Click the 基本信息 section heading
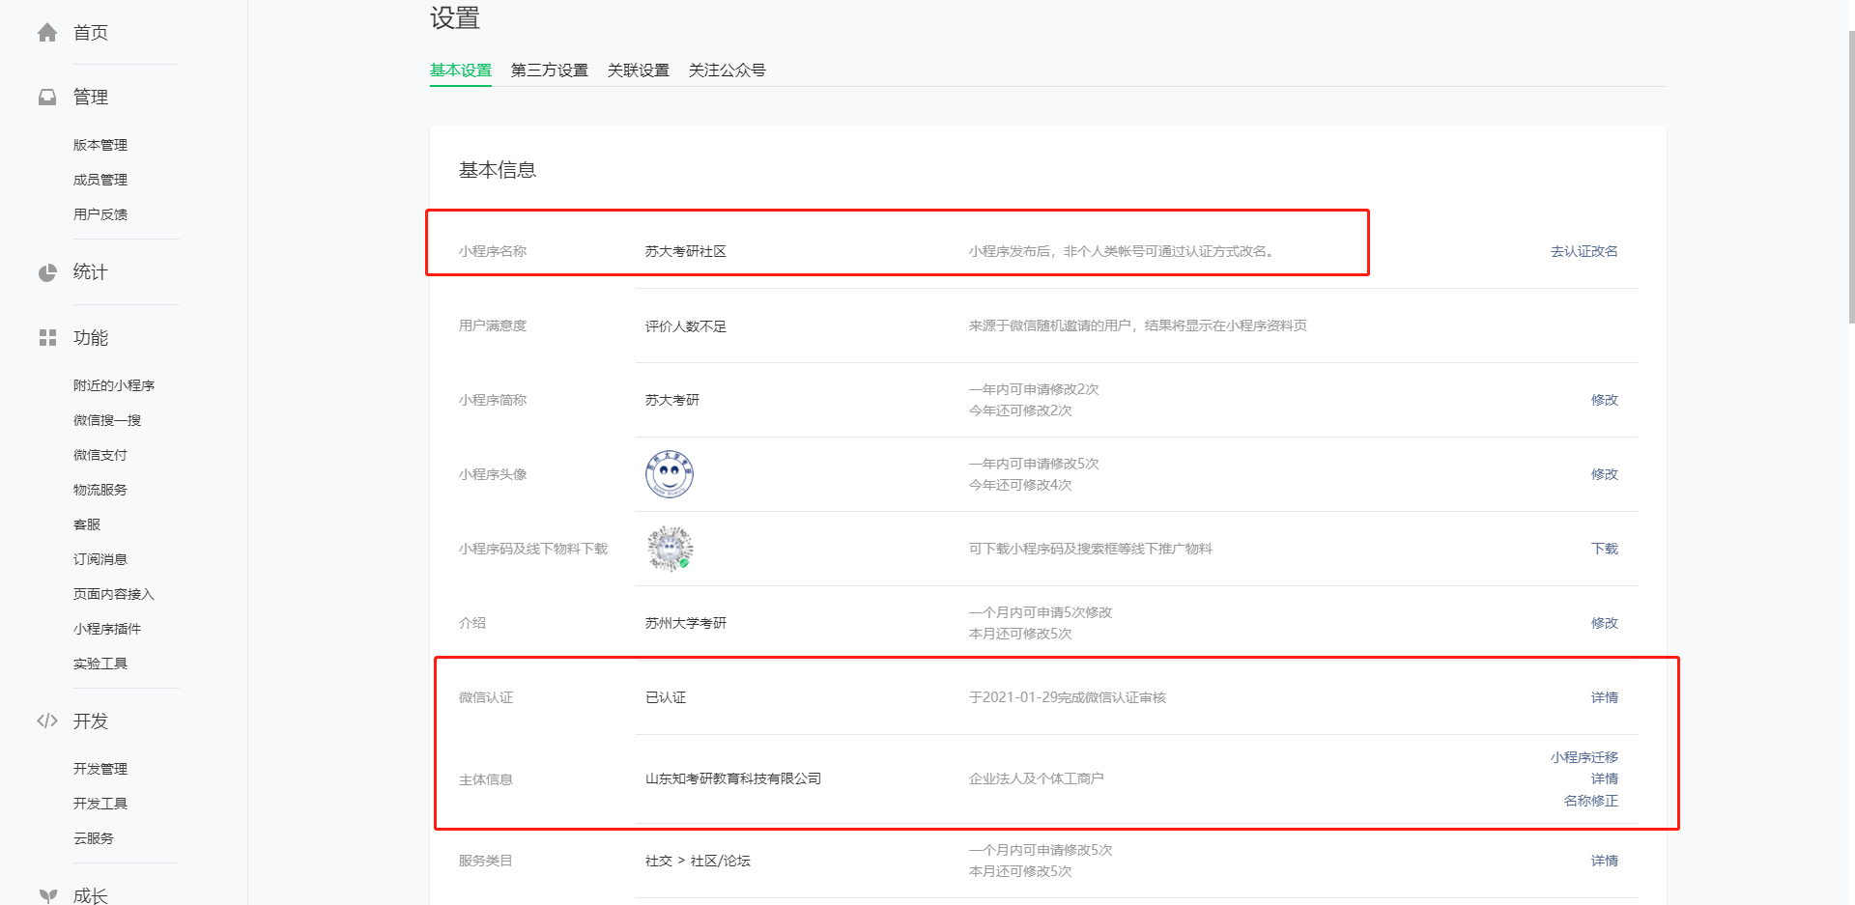This screenshot has height=905, width=1855. (x=498, y=170)
